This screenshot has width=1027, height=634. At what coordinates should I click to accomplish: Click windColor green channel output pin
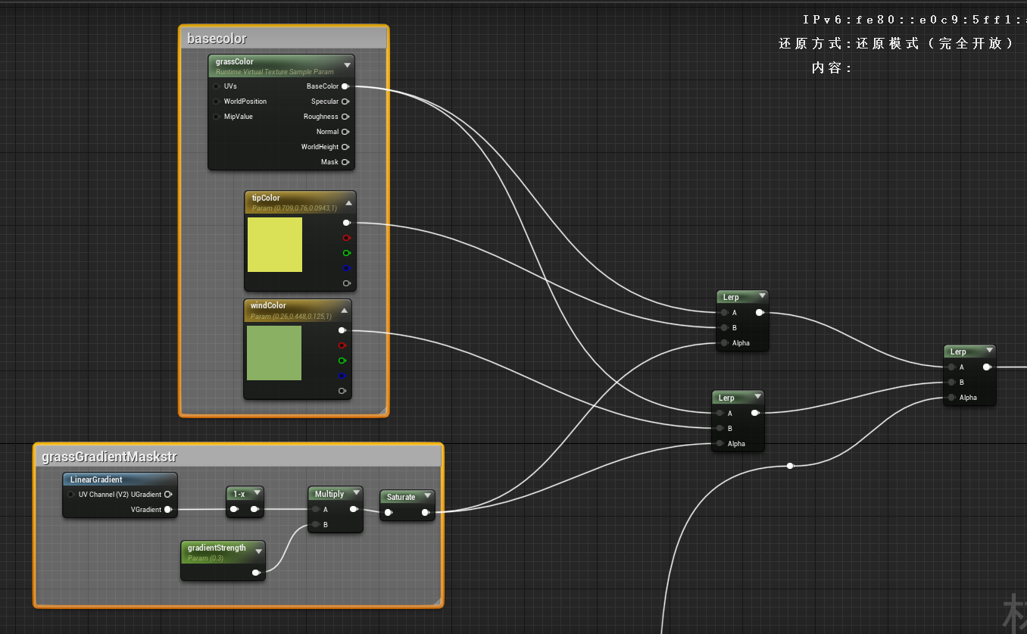(342, 361)
